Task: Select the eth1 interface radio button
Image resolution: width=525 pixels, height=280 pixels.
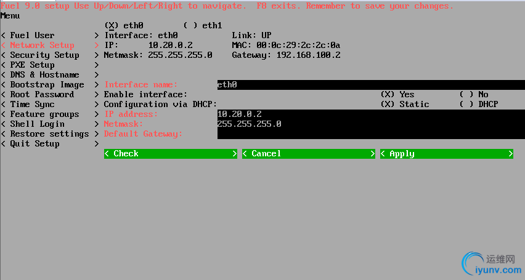Action: point(203,25)
